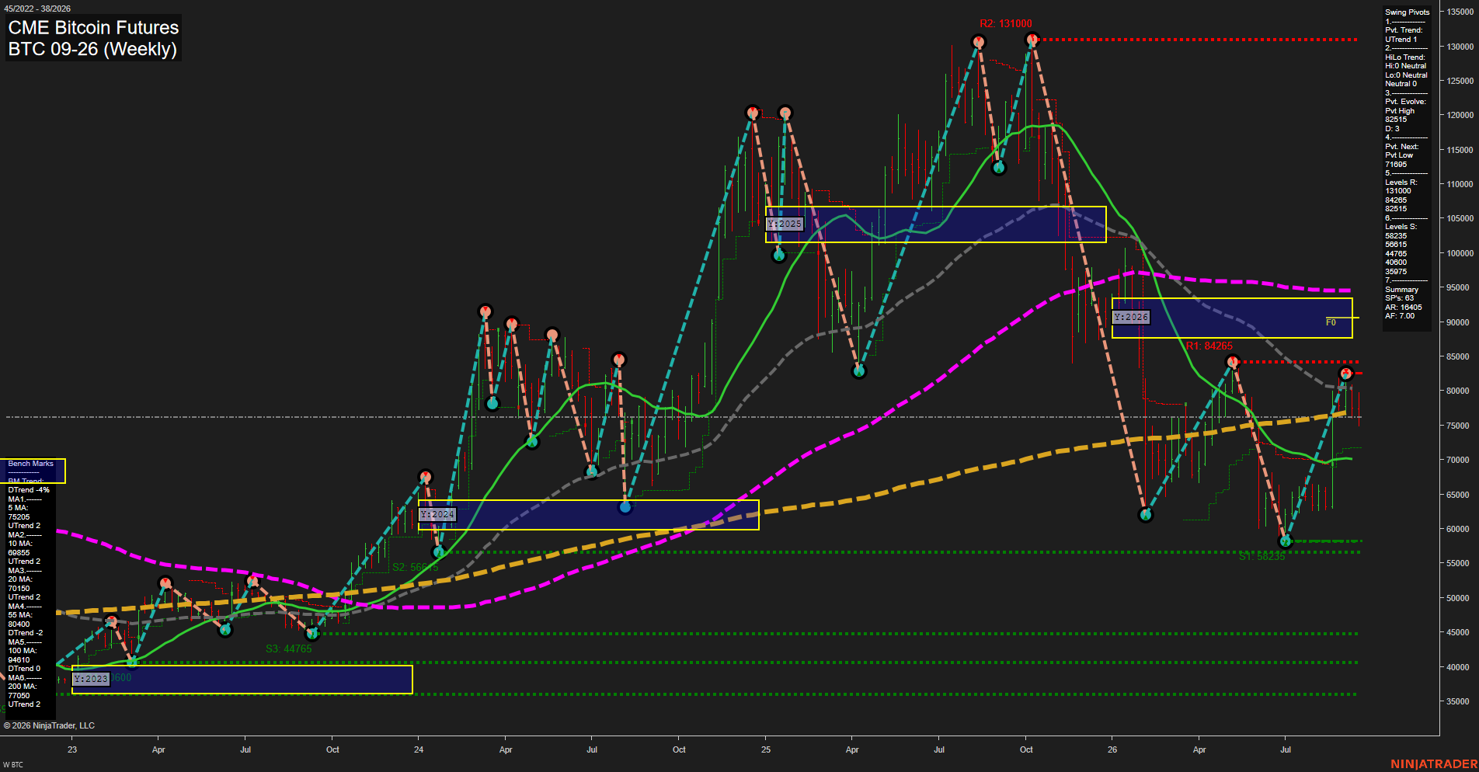Click the 45/2022 - 38/2026 date range
The width and height of the screenshot is (1479, 772).
(x=37, y=9)
